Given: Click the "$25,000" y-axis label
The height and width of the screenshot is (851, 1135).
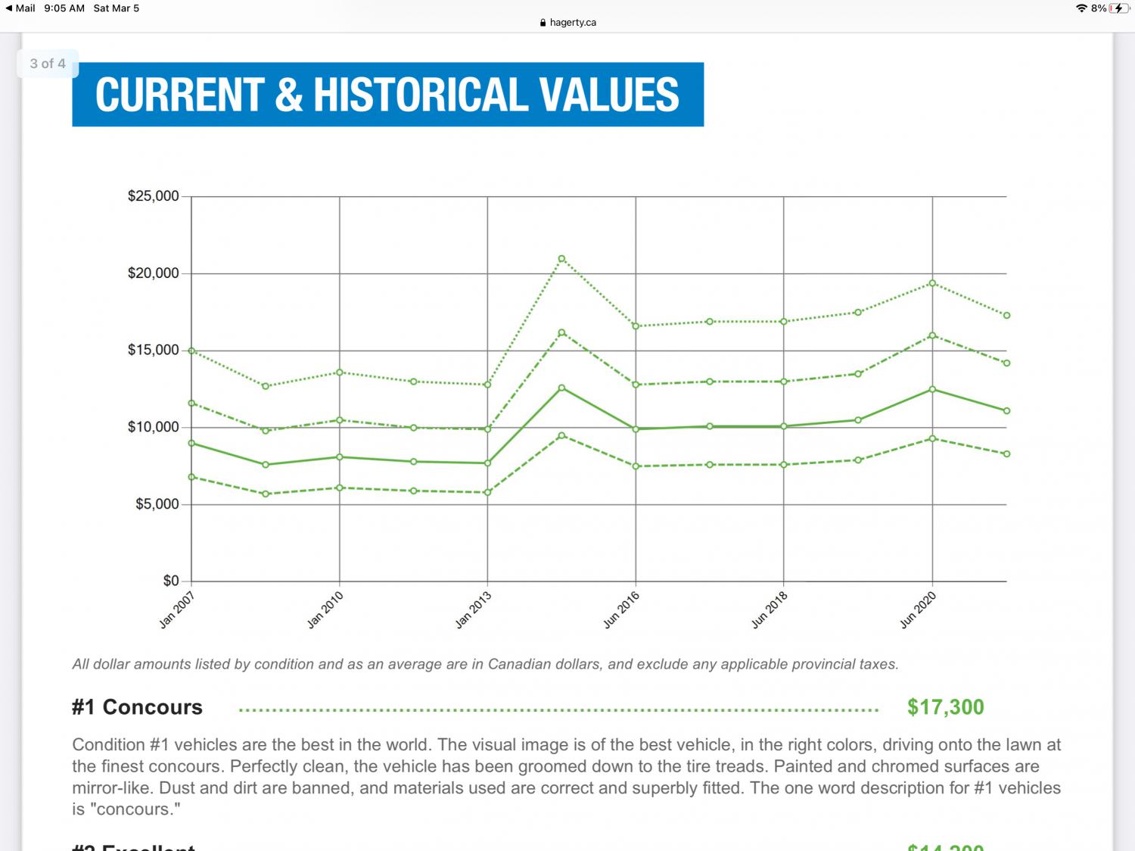Looking at the screenshot, I should pos(153,196).
